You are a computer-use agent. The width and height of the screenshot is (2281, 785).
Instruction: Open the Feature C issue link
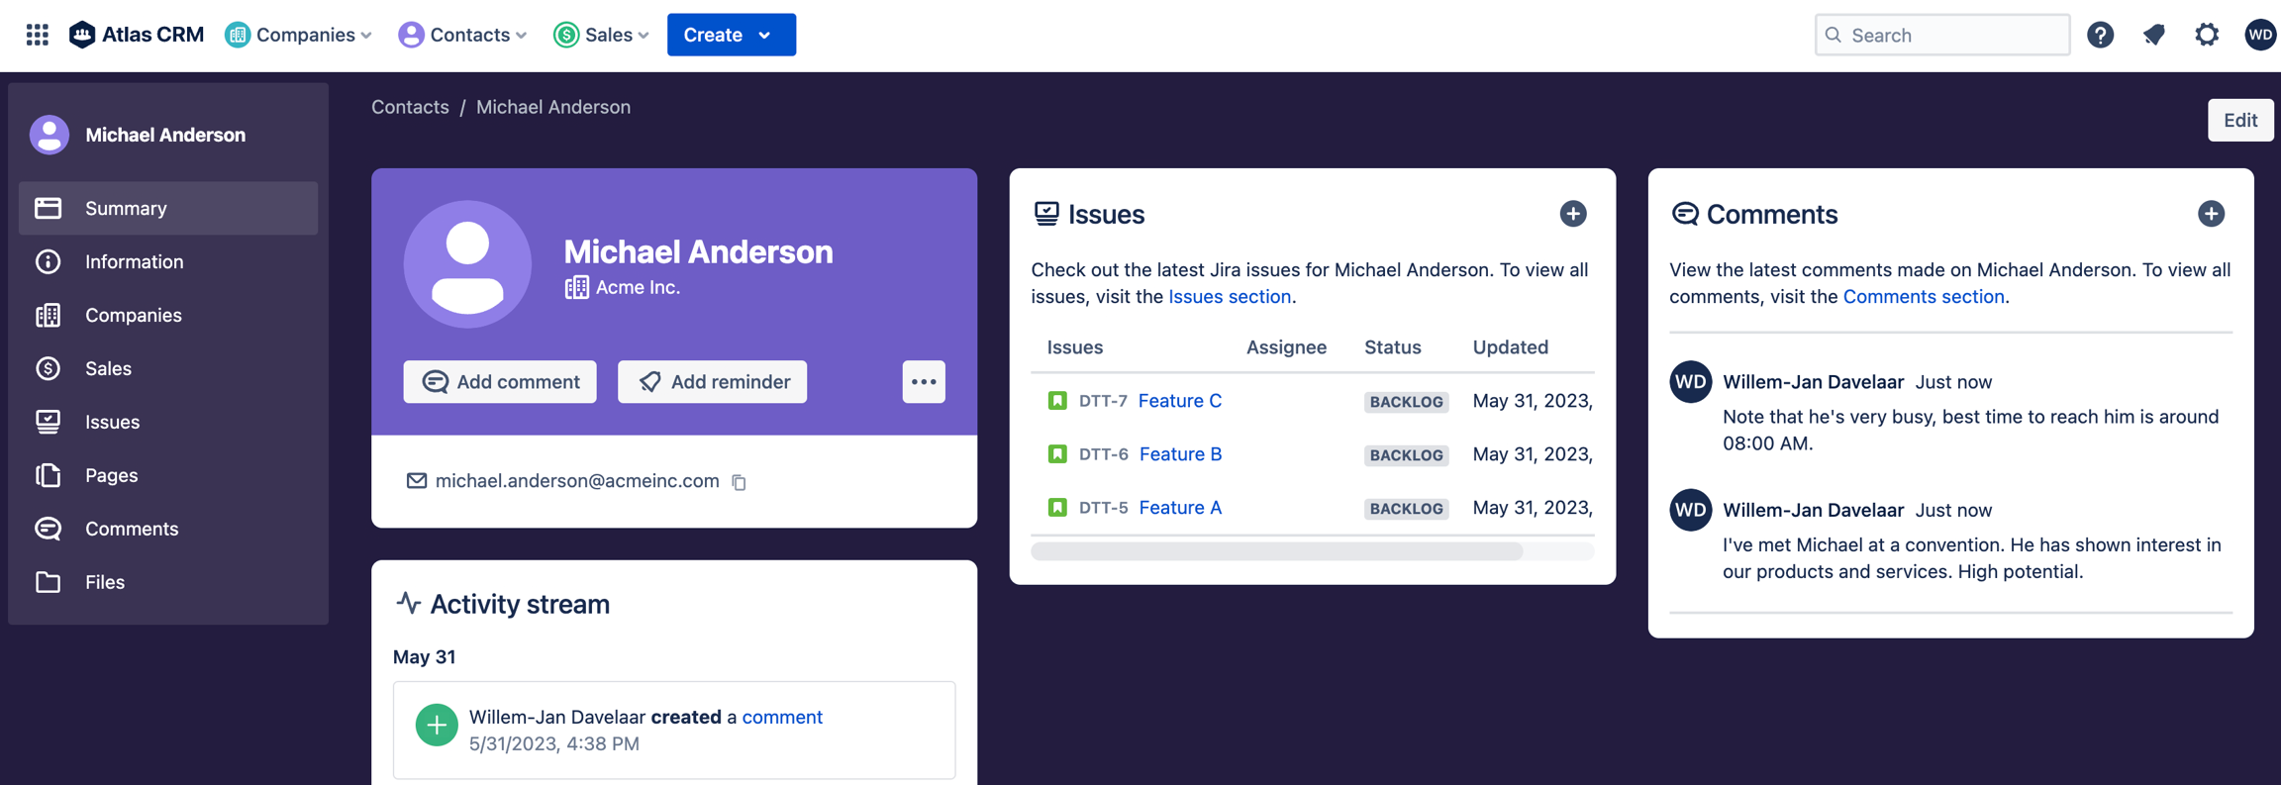coord(1179,401)
